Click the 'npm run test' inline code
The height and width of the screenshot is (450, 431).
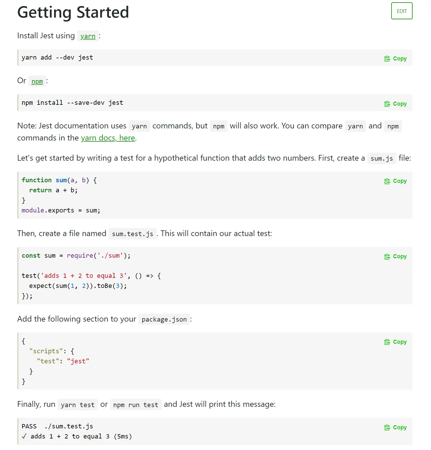click(136, 405)
